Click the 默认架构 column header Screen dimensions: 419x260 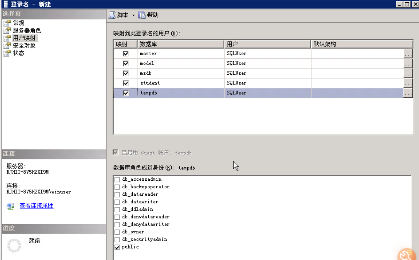point(362,44)
